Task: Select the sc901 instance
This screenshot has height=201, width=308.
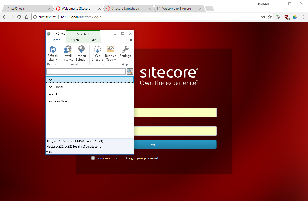Action: pos(90,94)
